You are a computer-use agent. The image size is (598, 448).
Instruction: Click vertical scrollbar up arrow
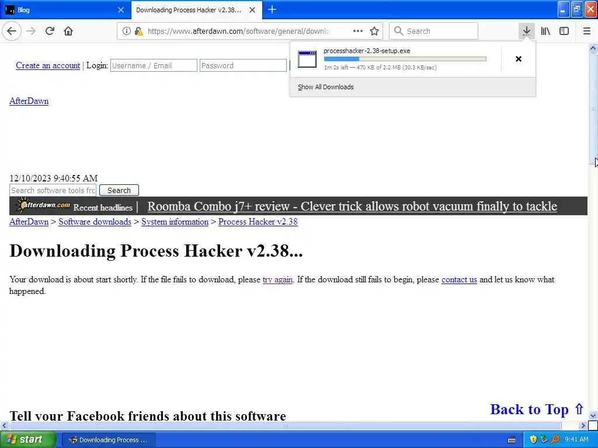593,48
